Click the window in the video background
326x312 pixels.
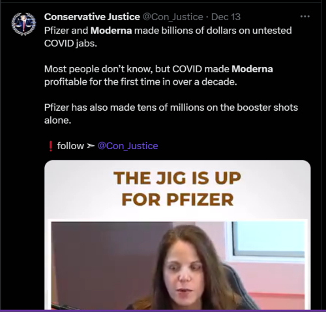tap(268, 239)
